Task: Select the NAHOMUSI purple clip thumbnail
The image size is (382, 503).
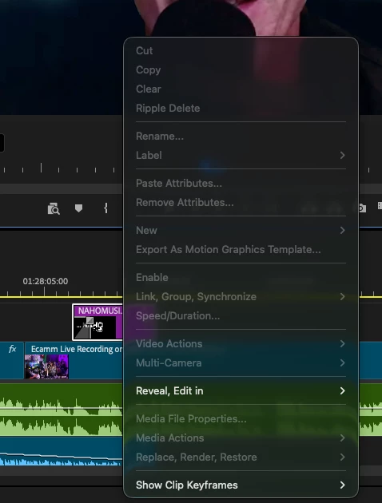Action: pos(97,322)
